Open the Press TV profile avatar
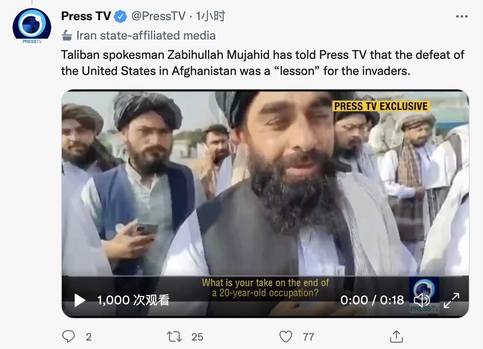This screenshot has height=349, width=483. 32,27
